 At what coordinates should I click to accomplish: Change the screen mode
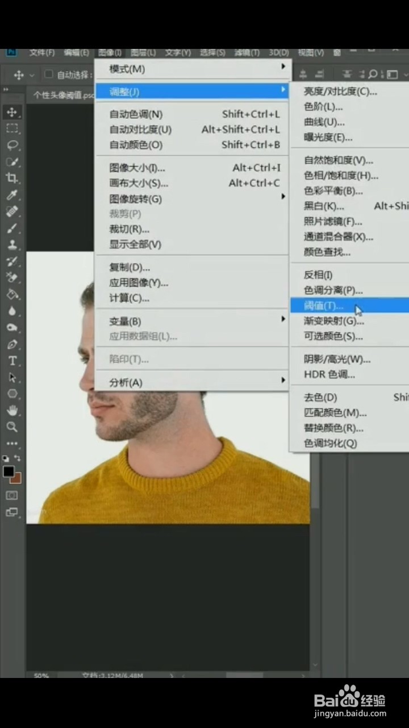coord(12,512)
